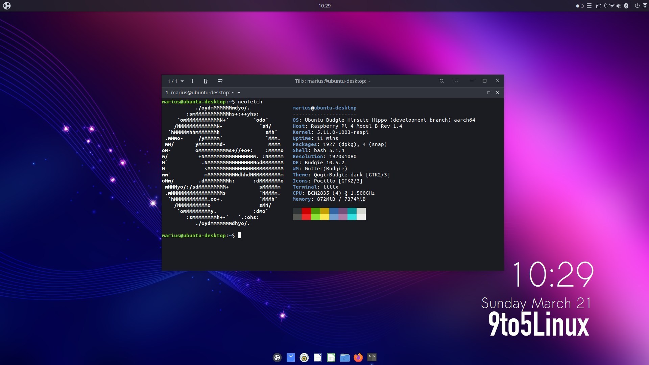Open the marius@ubuntu-desktop terminal title dropdown
649x365 pixels.
point(239,93)
